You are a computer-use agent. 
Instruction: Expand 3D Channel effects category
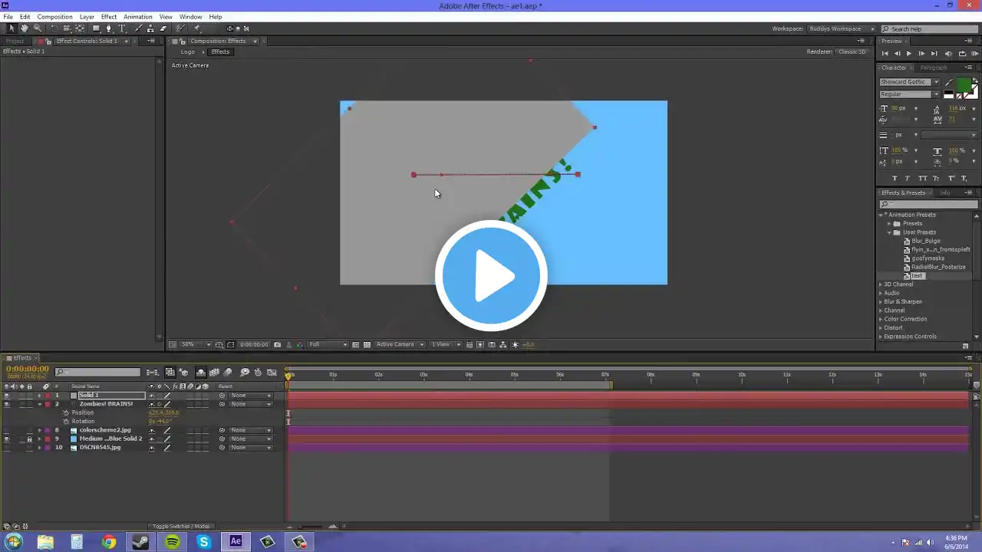coord(881,284)
